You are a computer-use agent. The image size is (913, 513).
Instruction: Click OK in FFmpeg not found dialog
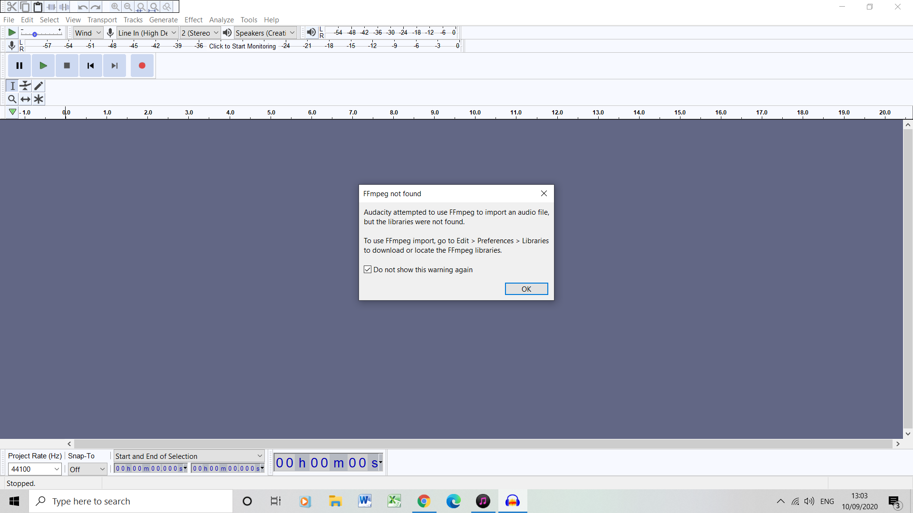pyautogui.click(x=526, y=289)
